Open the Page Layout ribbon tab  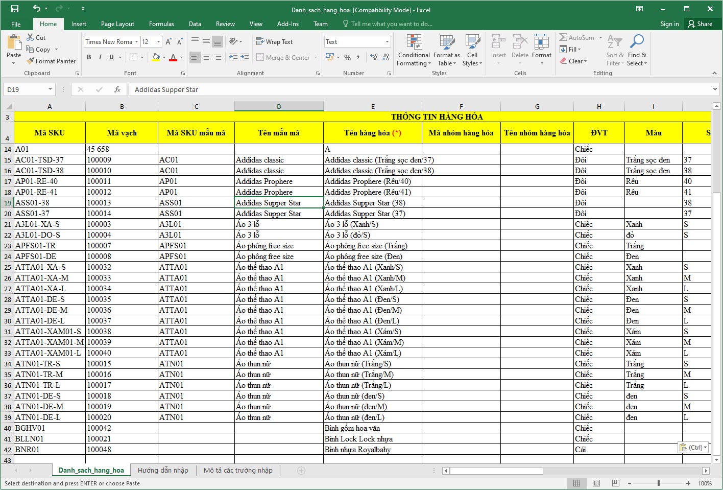117,24
